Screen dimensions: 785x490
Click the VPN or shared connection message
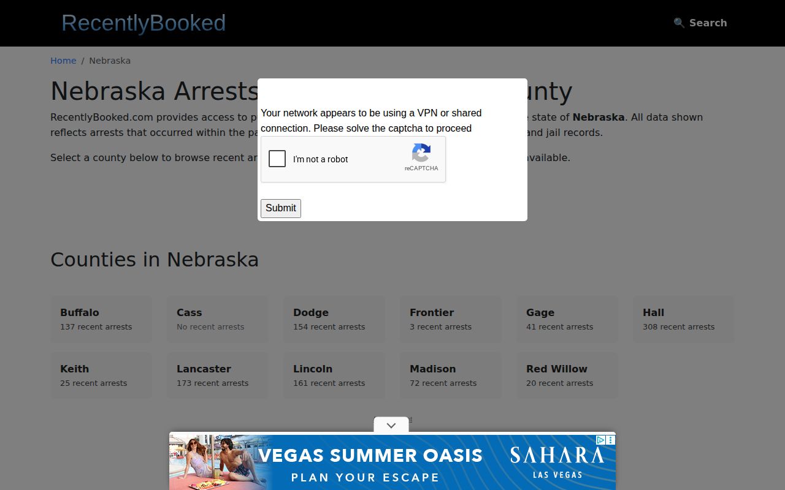point(371,121)
